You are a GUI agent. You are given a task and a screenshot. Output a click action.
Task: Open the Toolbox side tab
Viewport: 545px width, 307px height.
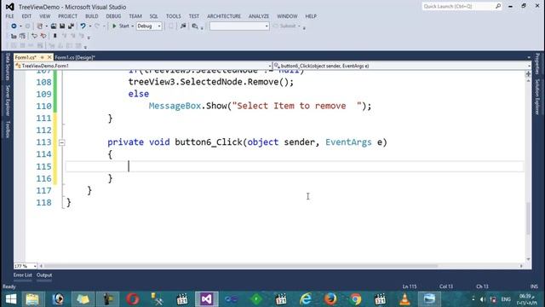pos(8,129)
